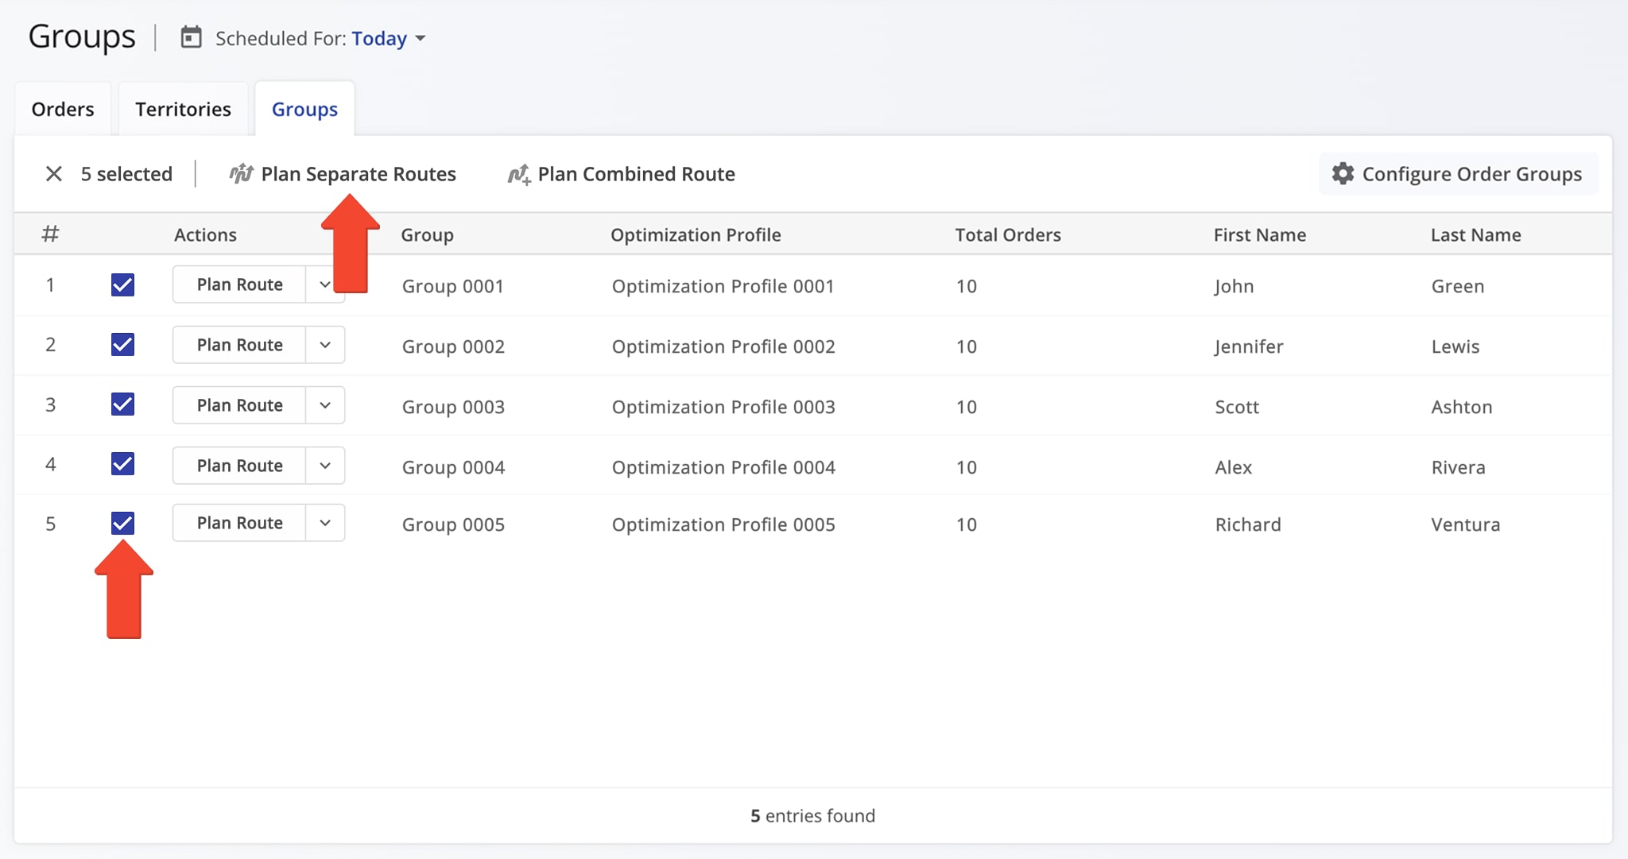This screenshot has width=1628, height=859.
Task: Click first name Jennifer
Action: tap(1249, 346)
